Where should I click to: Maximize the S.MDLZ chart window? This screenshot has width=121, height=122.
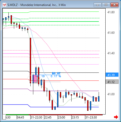pyautogui.click(x=106, y=5)
